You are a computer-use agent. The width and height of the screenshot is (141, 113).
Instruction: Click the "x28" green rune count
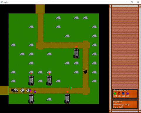(115, 96)
